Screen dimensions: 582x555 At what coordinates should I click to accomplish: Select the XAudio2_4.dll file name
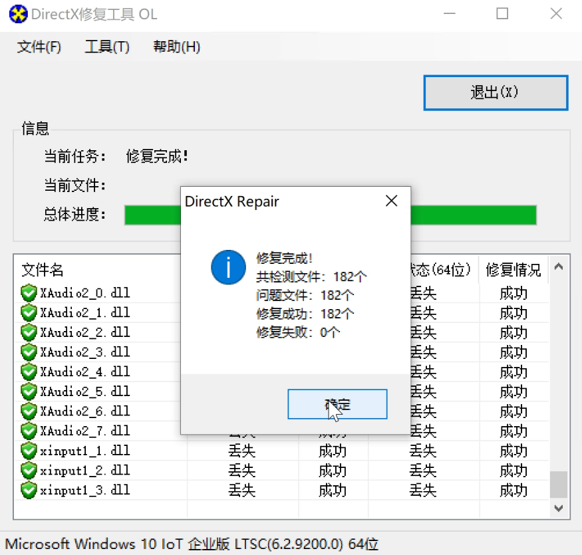pyautogui.click(x=85, y=372)
